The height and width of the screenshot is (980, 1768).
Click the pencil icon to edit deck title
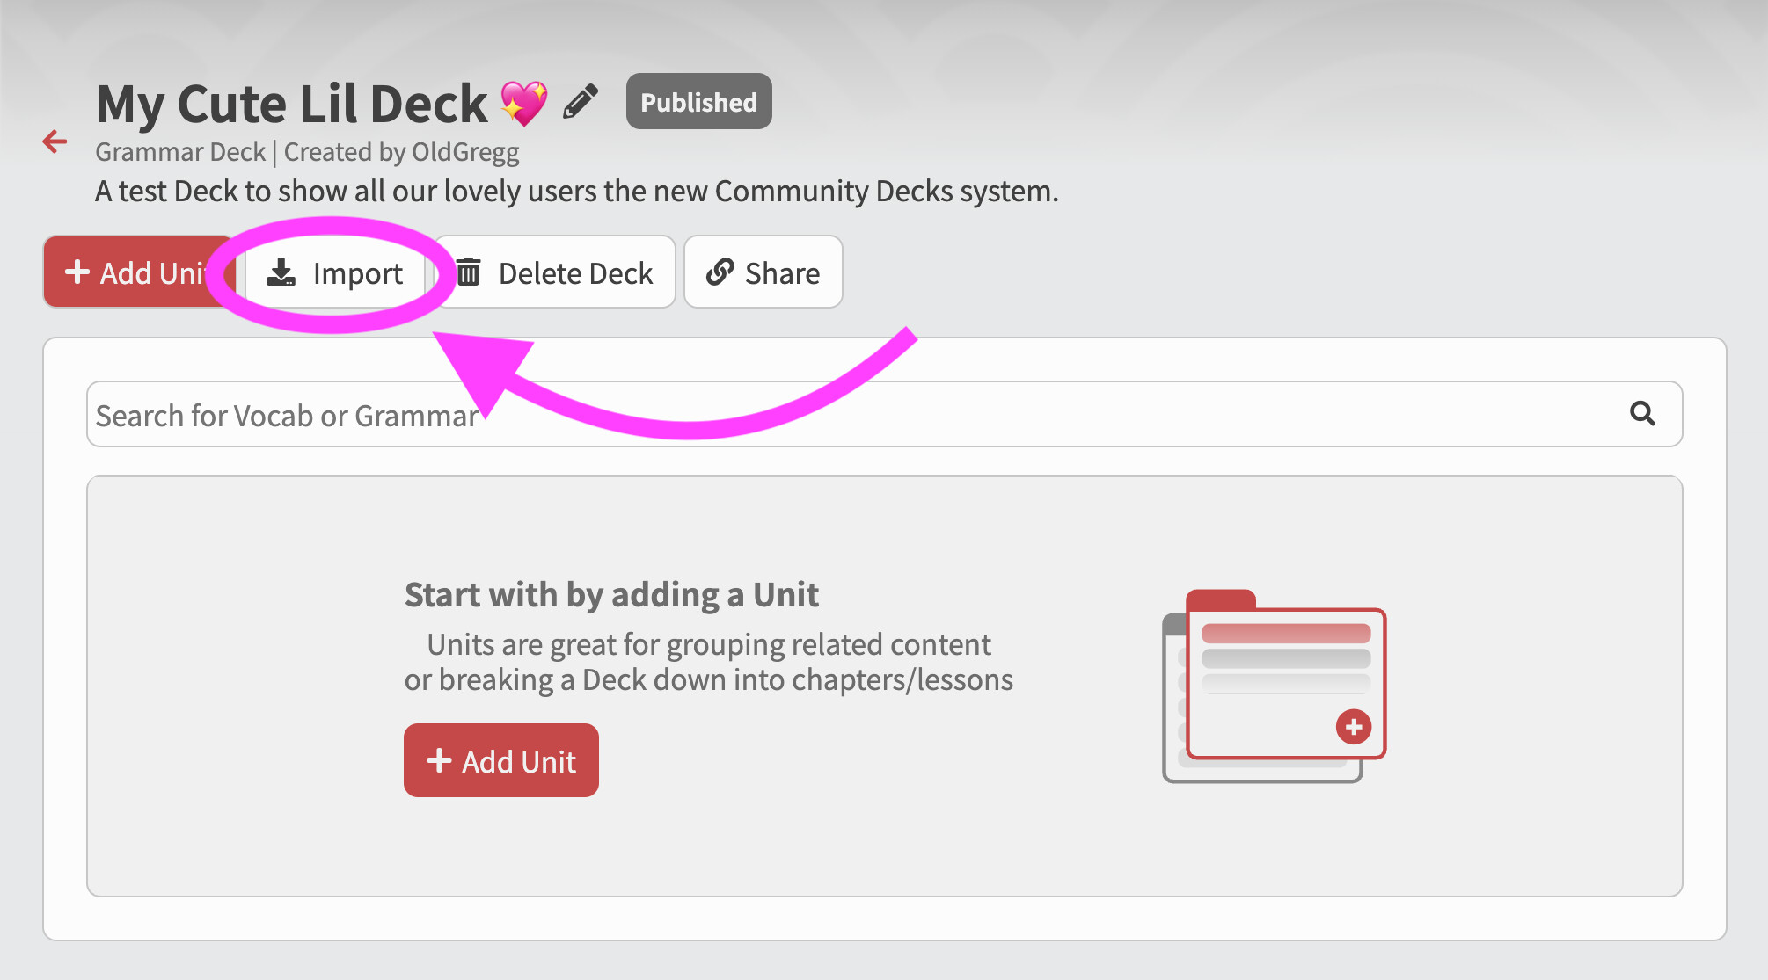pos(581,101)
